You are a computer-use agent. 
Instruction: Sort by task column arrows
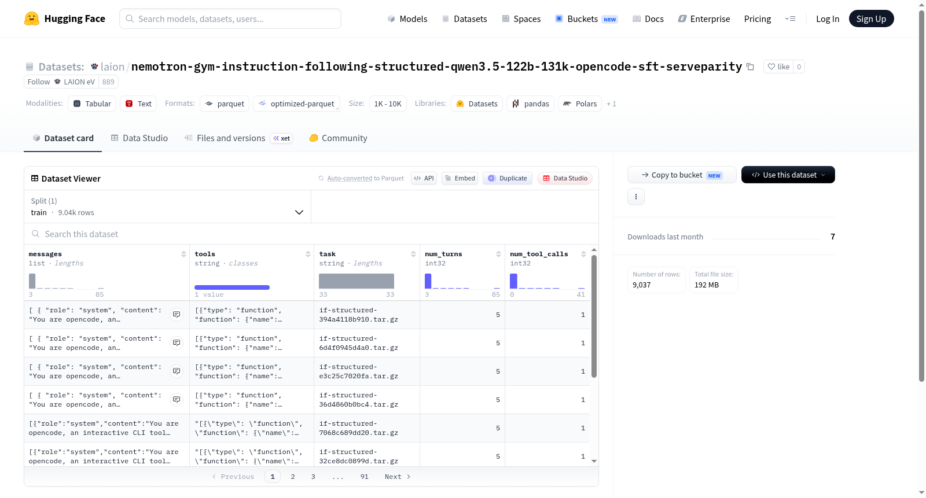(413, 254)
